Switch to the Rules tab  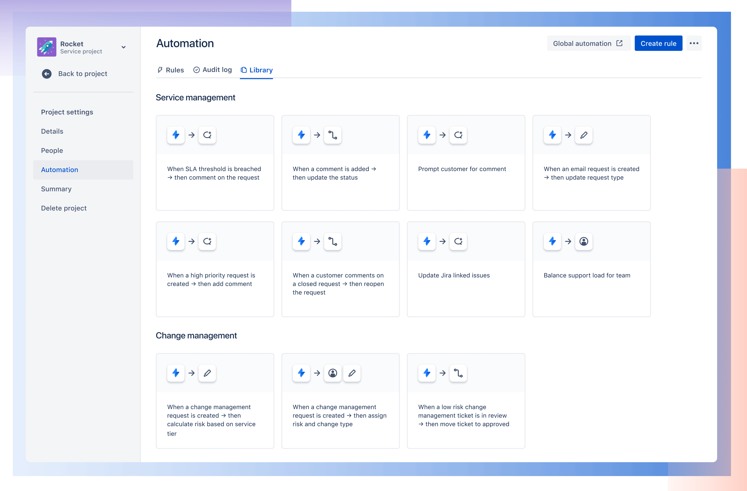[170, 70]
